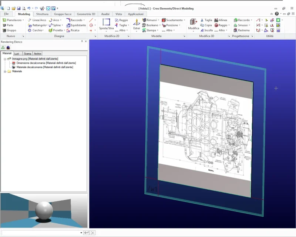Click the print preview icon

coord(24,8)
